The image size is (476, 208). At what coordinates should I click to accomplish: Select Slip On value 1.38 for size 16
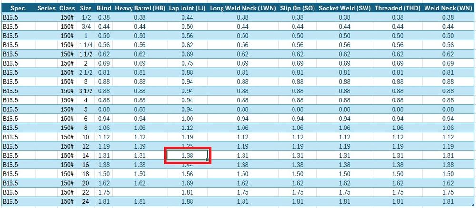[297, 165]
